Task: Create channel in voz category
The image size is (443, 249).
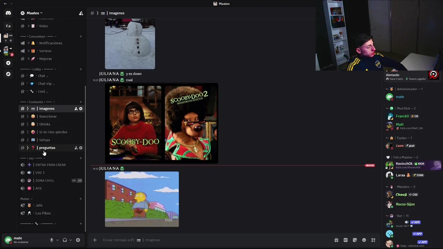Action: (x=81, y=158)
